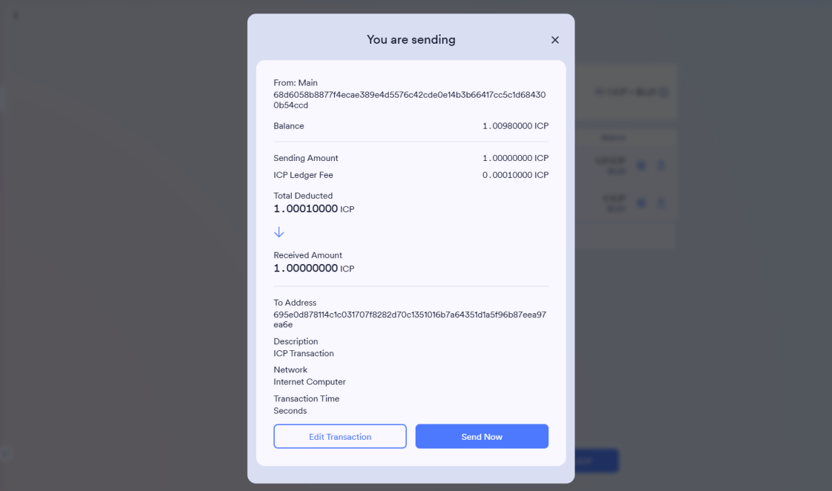Click the Send Now button

click(x=482, y=436)
